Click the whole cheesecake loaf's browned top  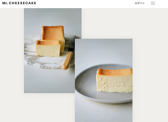[53, 33]
